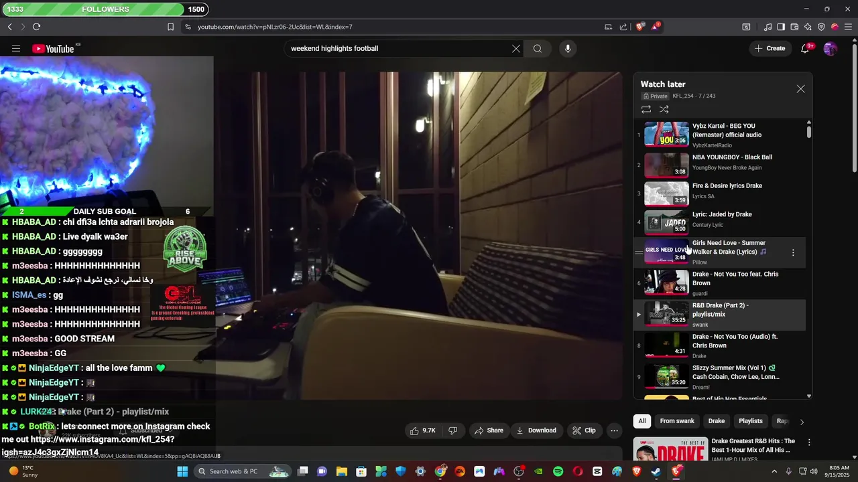This screenshot has width=858, height=482.
Task: Open Drake - Not You Too (Audio) thumbnail
Action: click(x=666, y=345)
